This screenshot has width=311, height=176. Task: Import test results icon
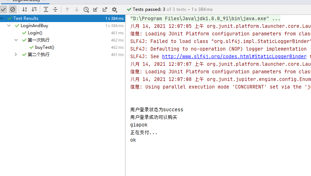95,9
